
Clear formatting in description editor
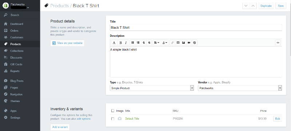(x=194, y=43)
